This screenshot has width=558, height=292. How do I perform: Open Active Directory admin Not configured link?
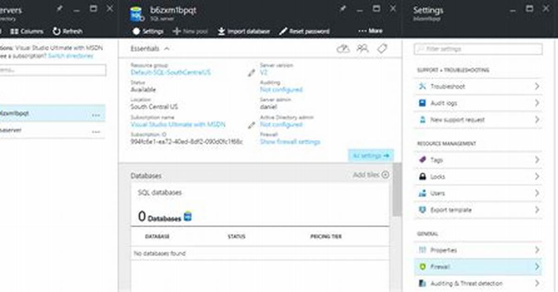pos(281,124)
